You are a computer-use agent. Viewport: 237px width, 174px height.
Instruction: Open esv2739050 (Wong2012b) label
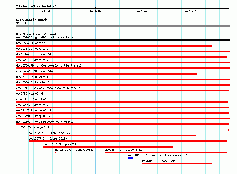pyautogui.click(x=34, y=127)
